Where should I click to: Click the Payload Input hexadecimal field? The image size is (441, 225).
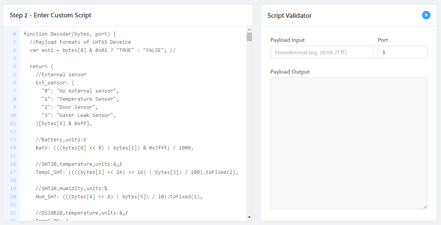coord(322,52)
